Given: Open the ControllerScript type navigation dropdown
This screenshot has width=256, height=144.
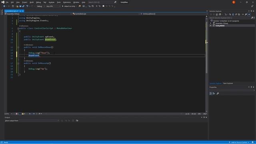Looking at the screenshot, I should click(106, 14).
